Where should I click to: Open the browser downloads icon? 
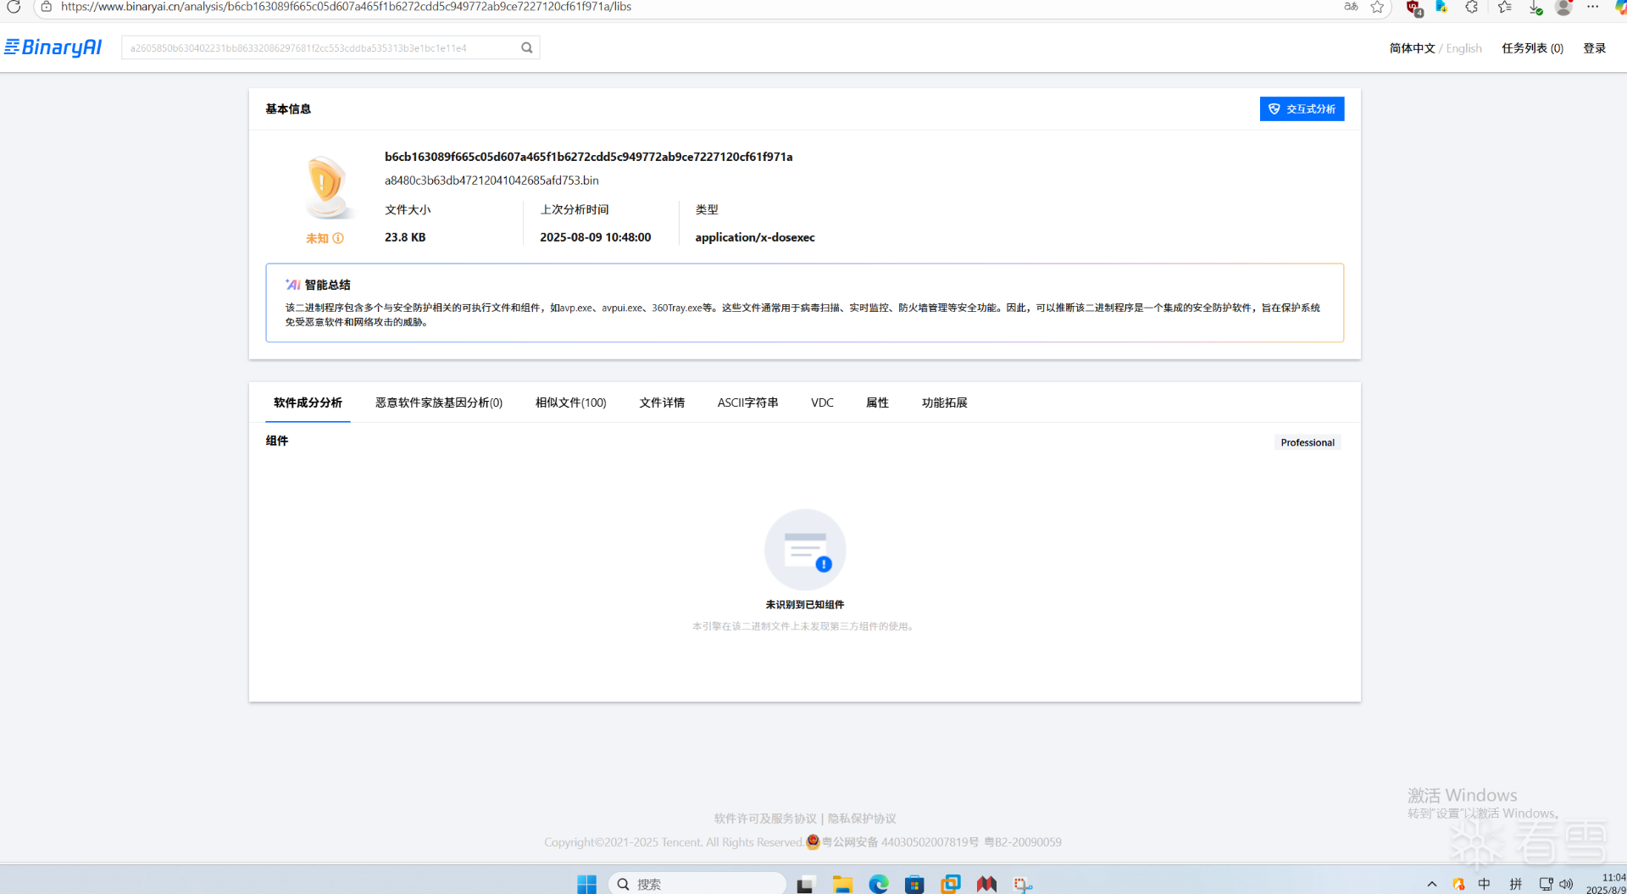[1535, 8]
